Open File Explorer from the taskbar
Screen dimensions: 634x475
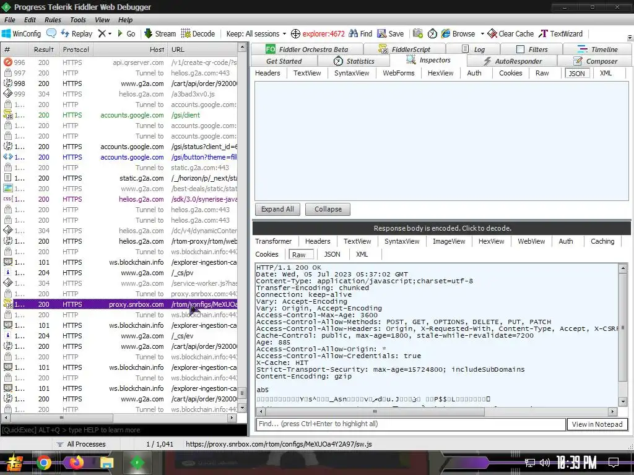[106, 463]
